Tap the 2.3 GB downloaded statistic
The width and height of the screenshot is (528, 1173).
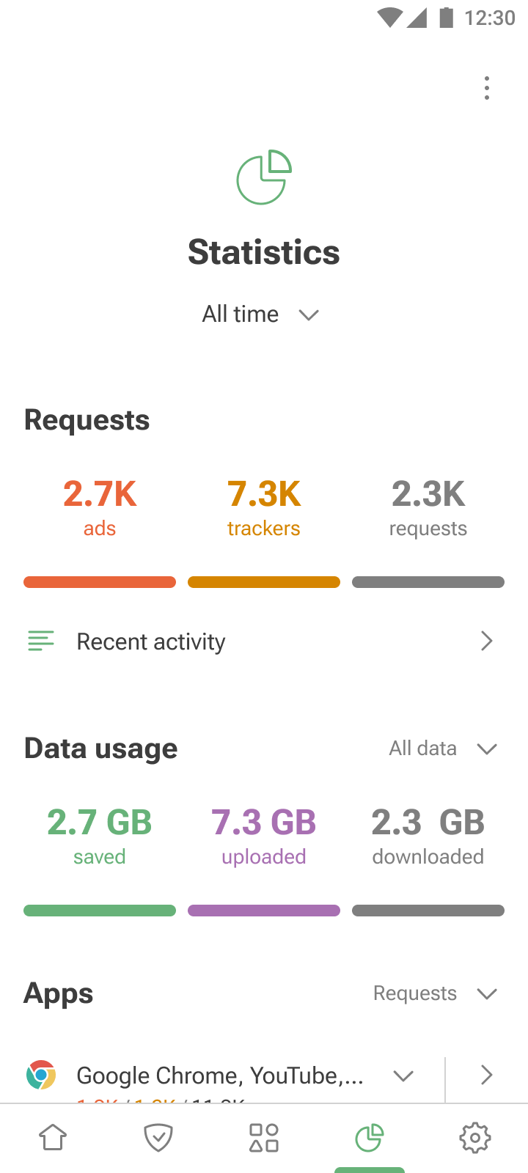point(428,836)
